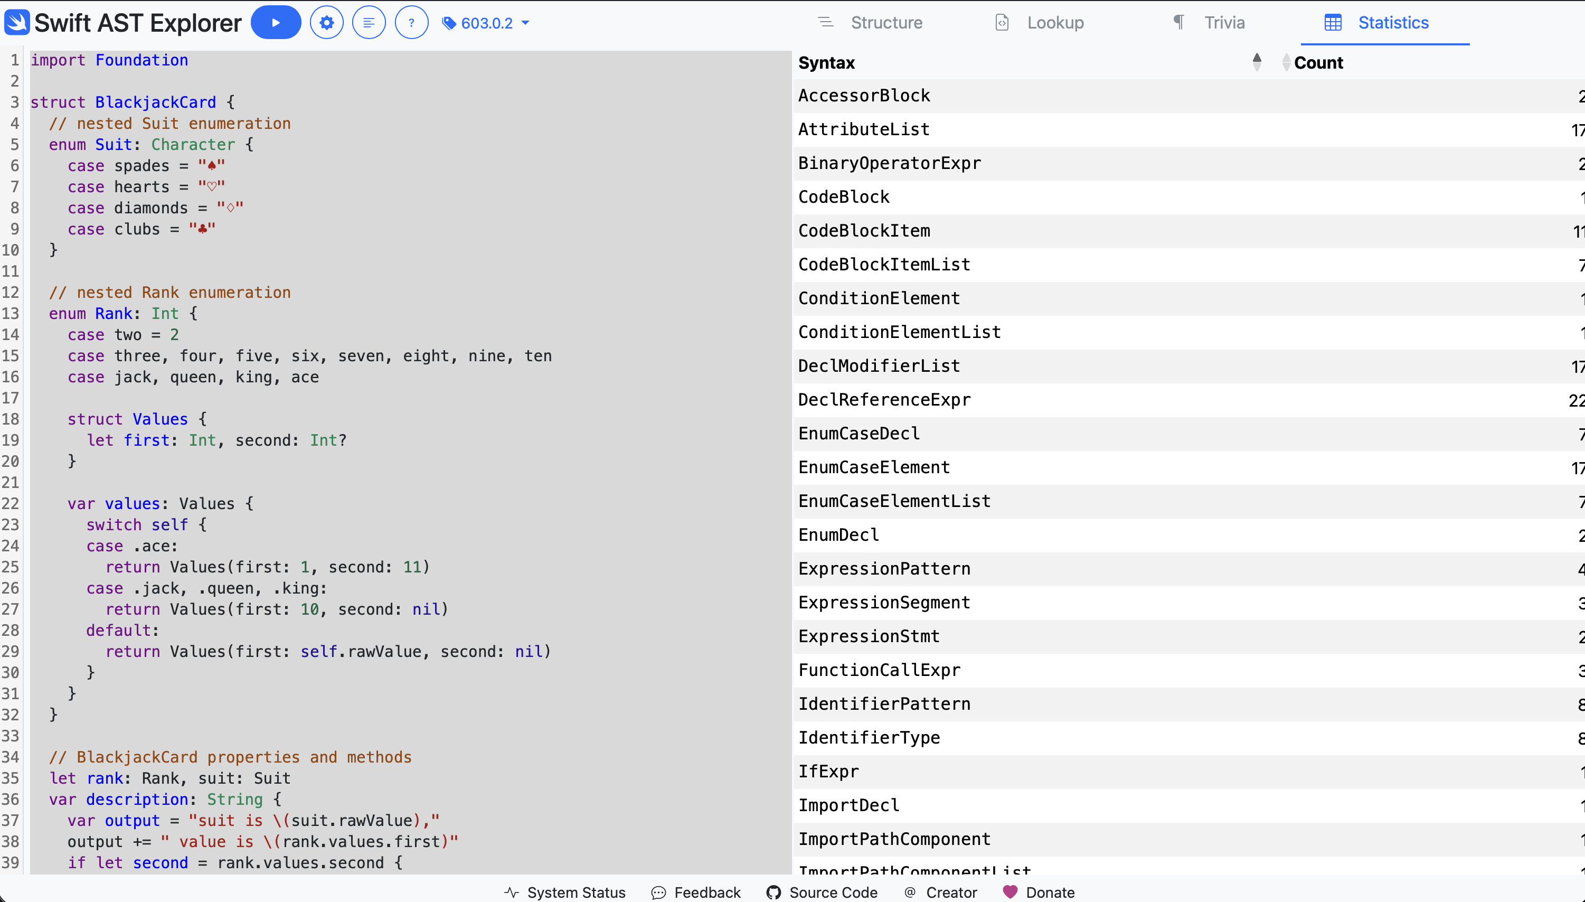
Task: Select the ExpressionSegment row
Action: (x=1189, y=603)
